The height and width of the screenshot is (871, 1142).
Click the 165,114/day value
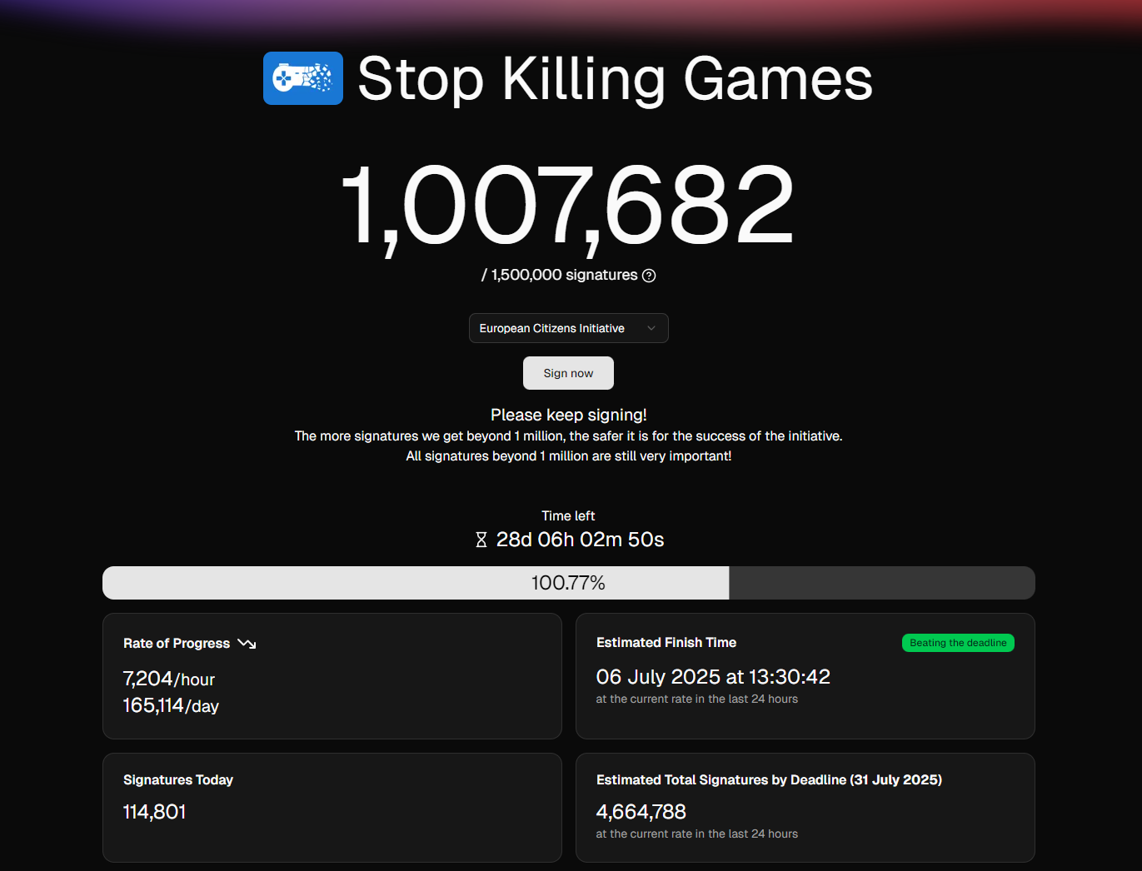[x=171, y=705]
